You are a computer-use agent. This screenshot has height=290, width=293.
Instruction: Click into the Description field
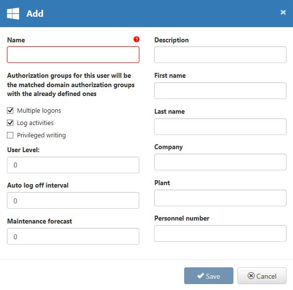(x=220, y=55)
